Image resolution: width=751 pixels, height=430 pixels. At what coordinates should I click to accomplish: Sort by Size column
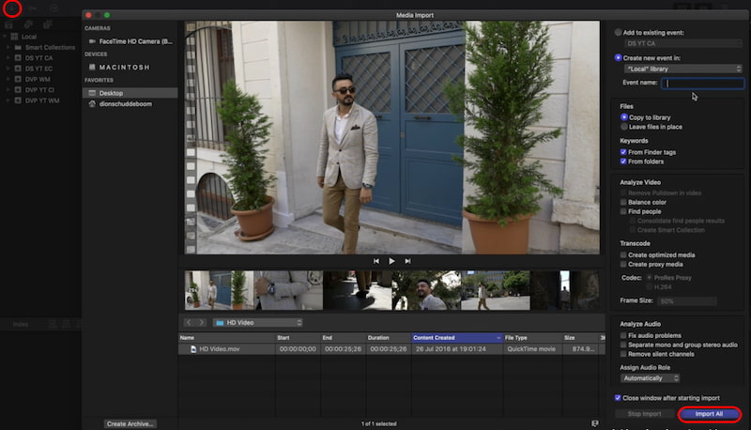coord(580,338)
